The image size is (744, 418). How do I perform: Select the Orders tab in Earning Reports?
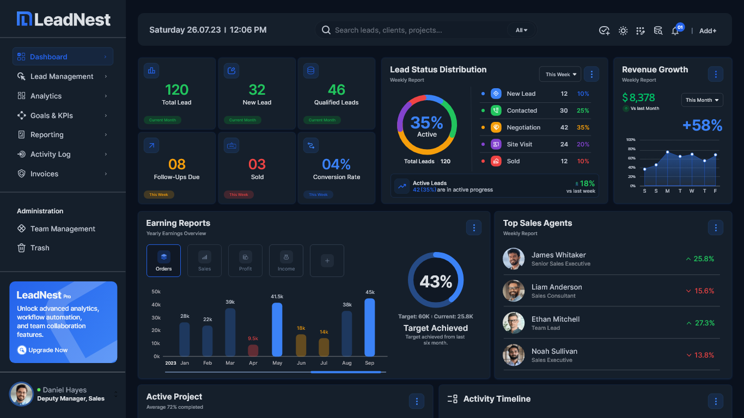coord(163,261)
